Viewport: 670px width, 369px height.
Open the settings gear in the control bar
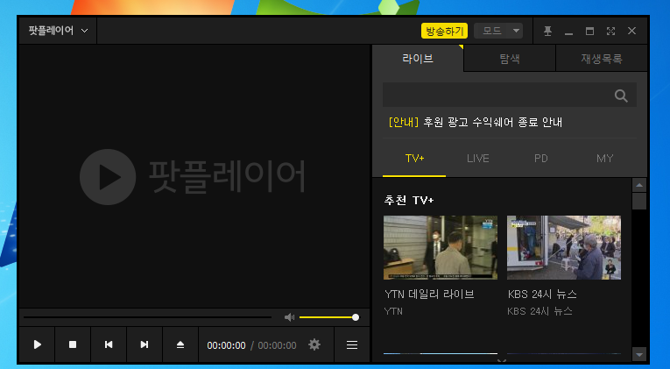pyautogui.click(x=314, y=344)
